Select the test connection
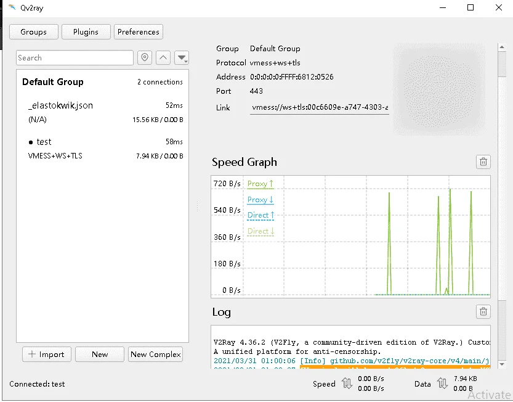 pyautogui.click(x=102, y=149)
